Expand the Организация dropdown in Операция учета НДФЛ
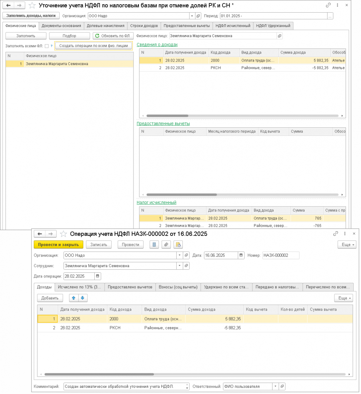This screenshot has width=361, height=394. pyautogui.click(x=179, y=255)
